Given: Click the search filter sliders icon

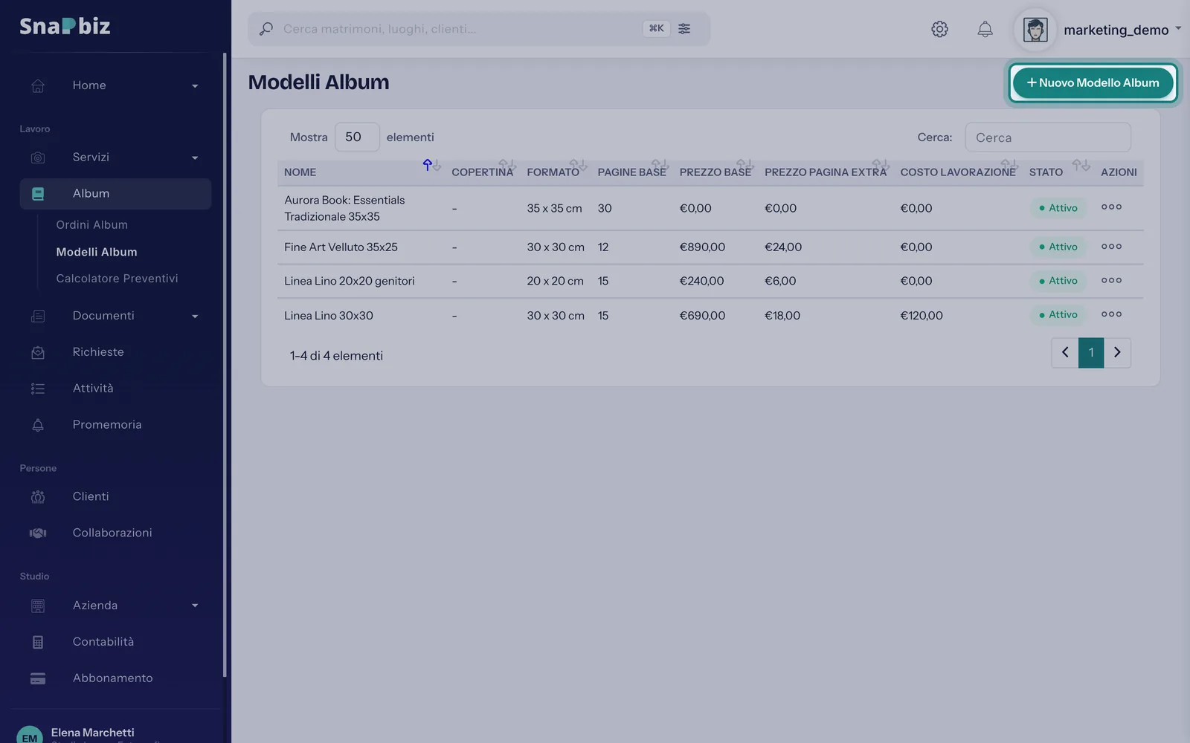Looking at the screenshot, I should coord(684,29).
